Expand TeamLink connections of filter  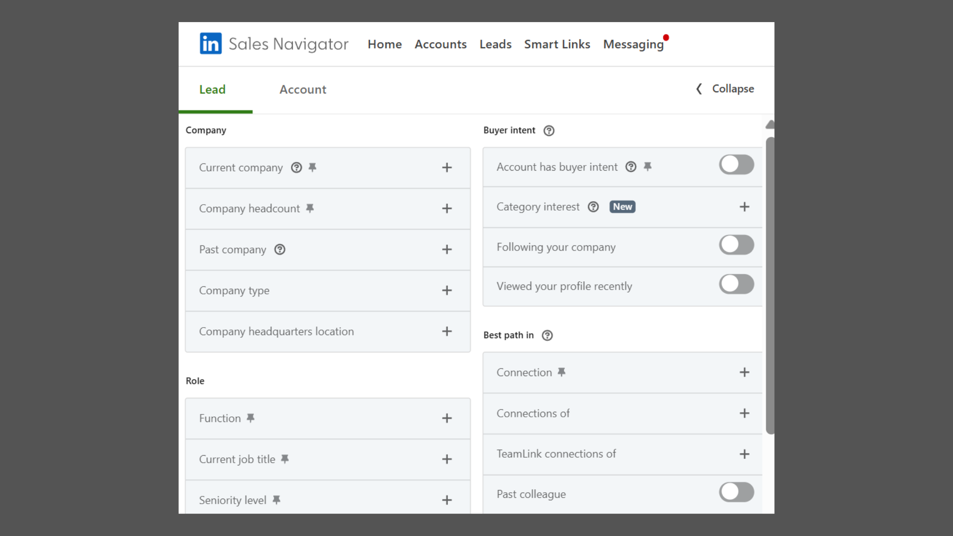coord(745,454)
